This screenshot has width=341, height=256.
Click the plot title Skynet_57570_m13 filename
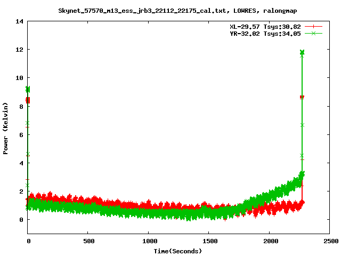coord(142,11)
